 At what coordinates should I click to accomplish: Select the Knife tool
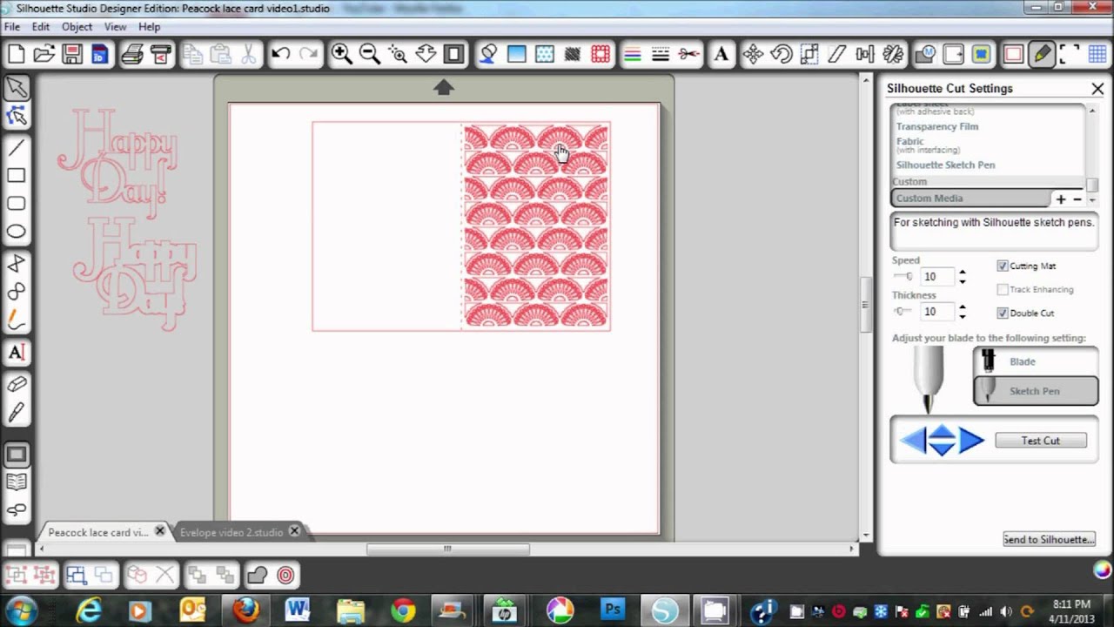click(x=17, y=412)
